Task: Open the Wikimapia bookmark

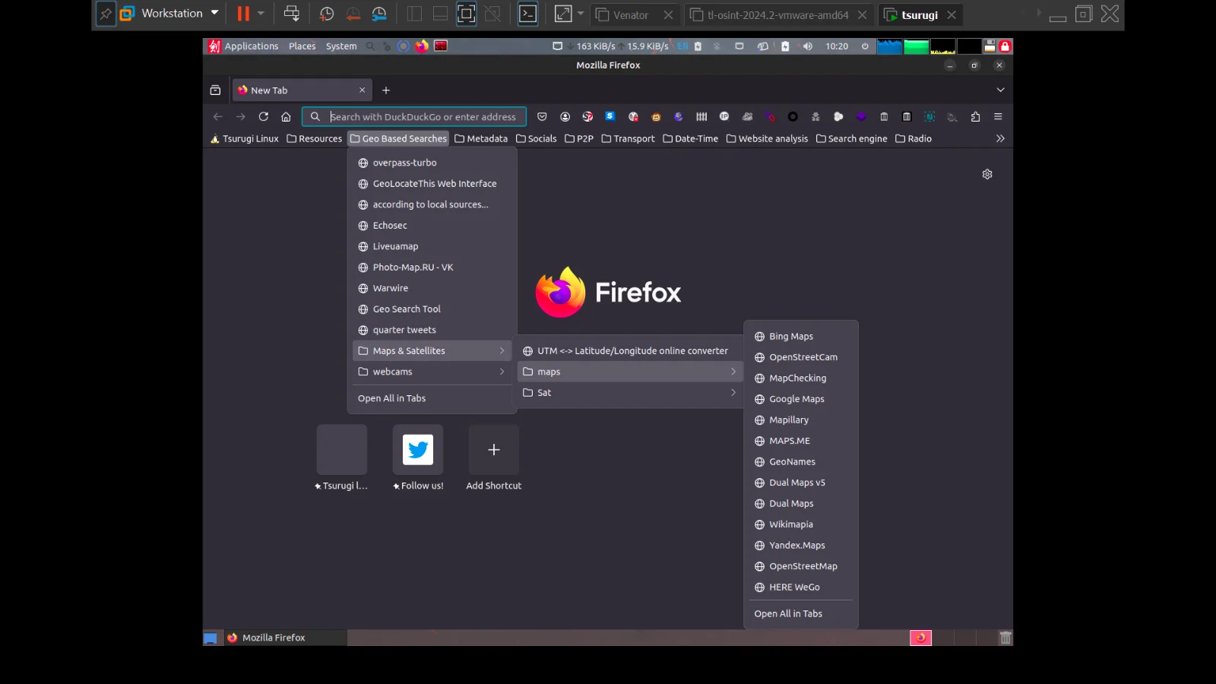Action: click(801, 524)
